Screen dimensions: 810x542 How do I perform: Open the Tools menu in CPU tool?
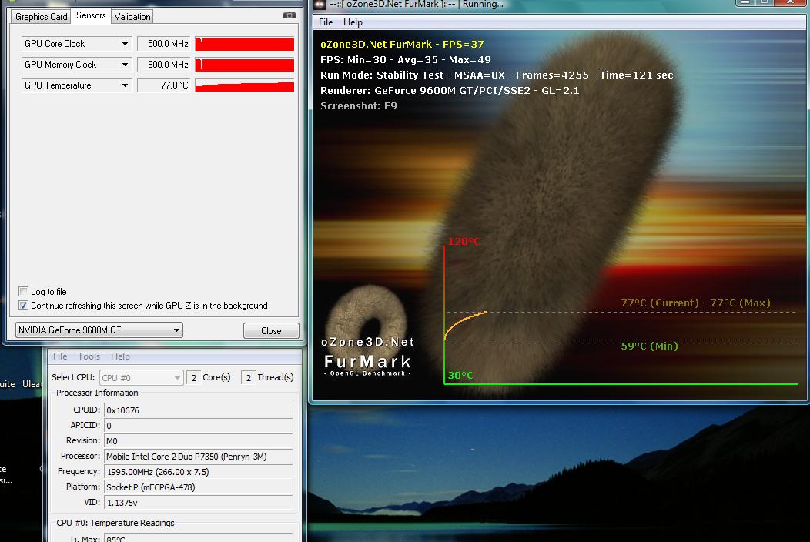tap(89, 356)
